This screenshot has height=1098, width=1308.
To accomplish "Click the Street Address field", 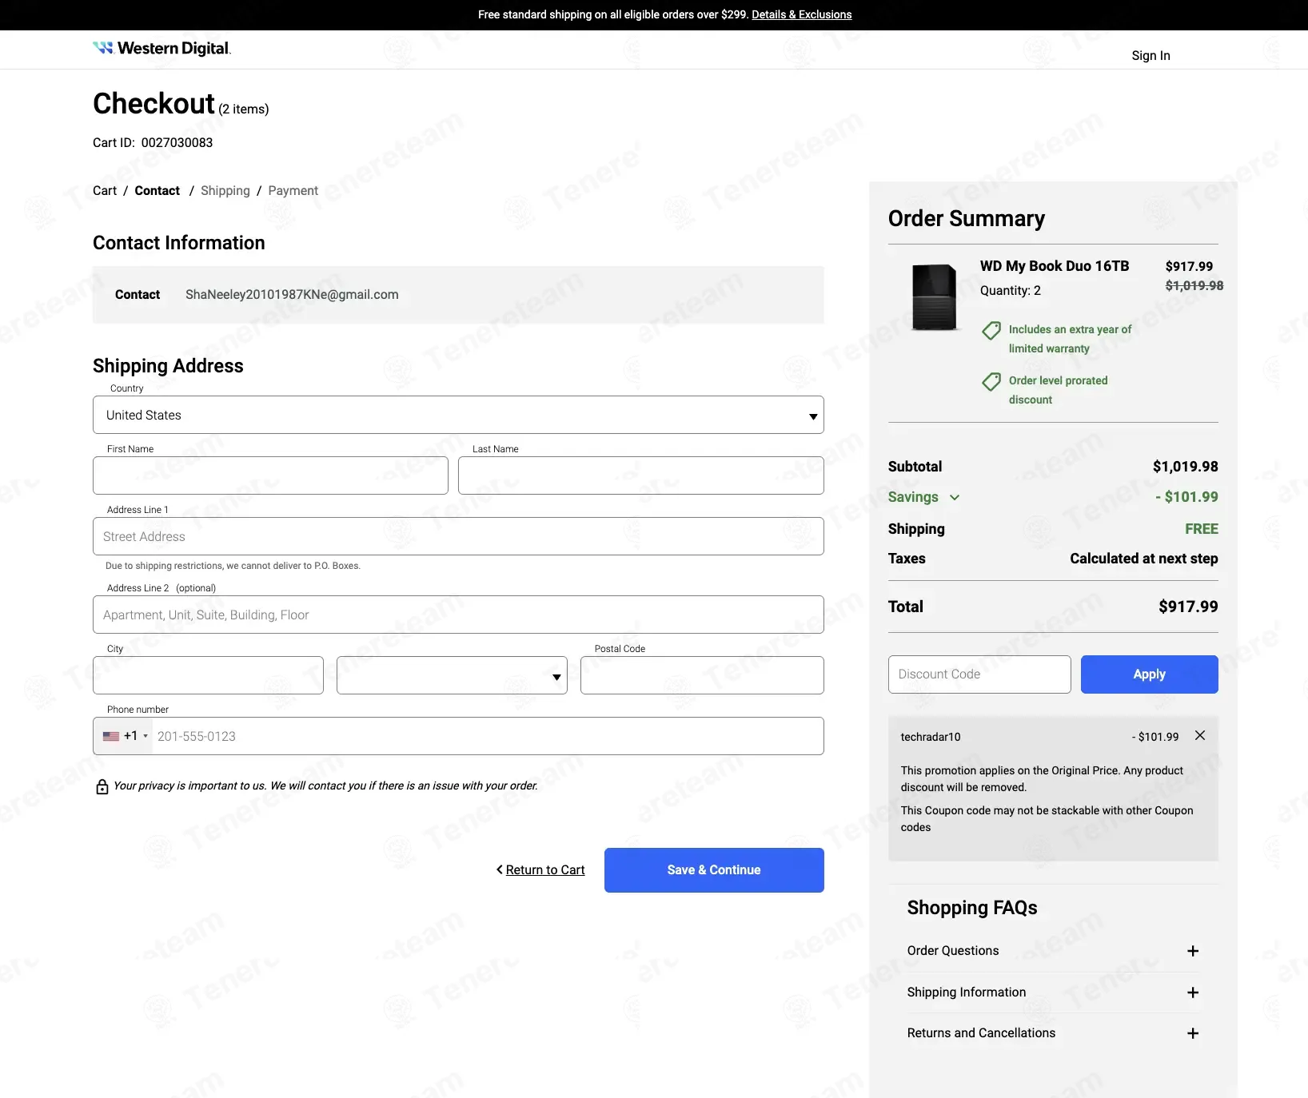I will (x=458, y=536).
